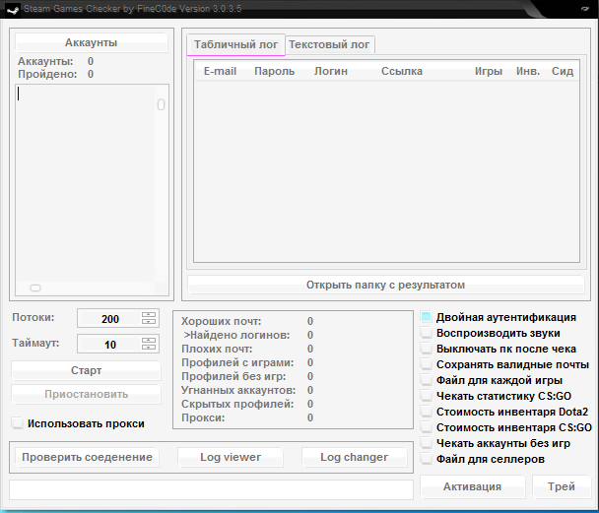Click the Игры column header
Image resolution: width=599 pixels, height=513 pixels.
(489, 71)
